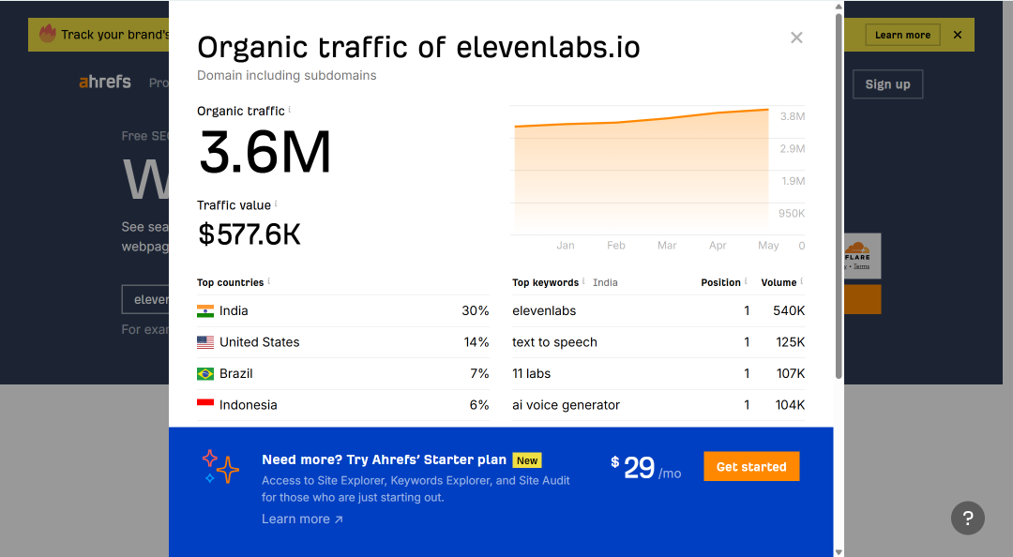Screen dimensions: 1013x557
Task: Click the Cloudflare logo badge
Action: tap(862, 256)
